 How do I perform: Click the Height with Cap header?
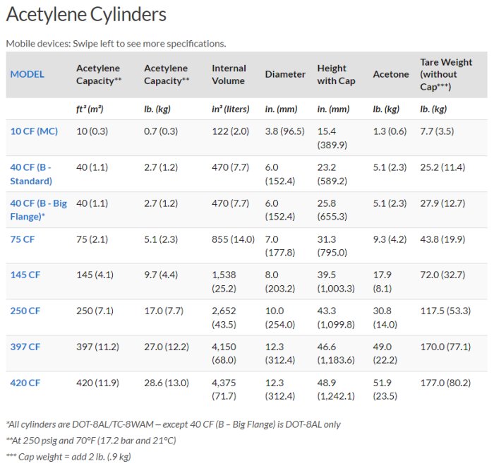[336, 74]
